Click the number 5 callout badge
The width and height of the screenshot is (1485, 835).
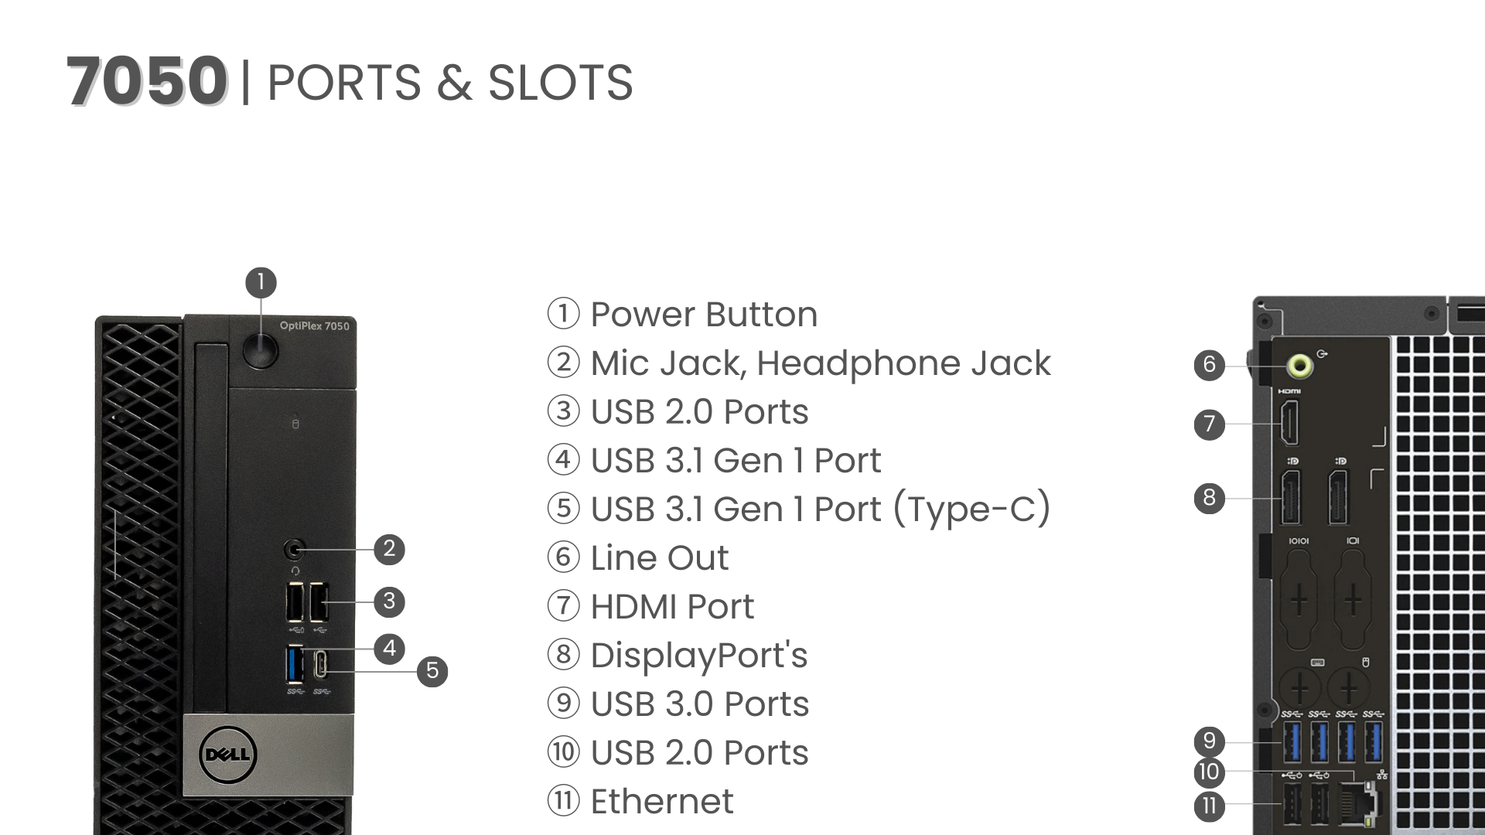coord(432,670)
